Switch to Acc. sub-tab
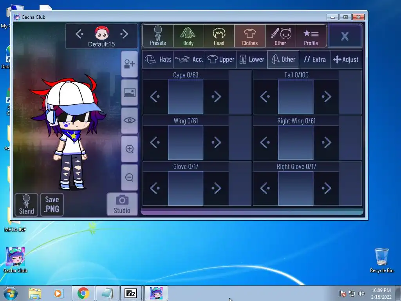Viewport: 401px width, 301px height. [x=189, y=60]
